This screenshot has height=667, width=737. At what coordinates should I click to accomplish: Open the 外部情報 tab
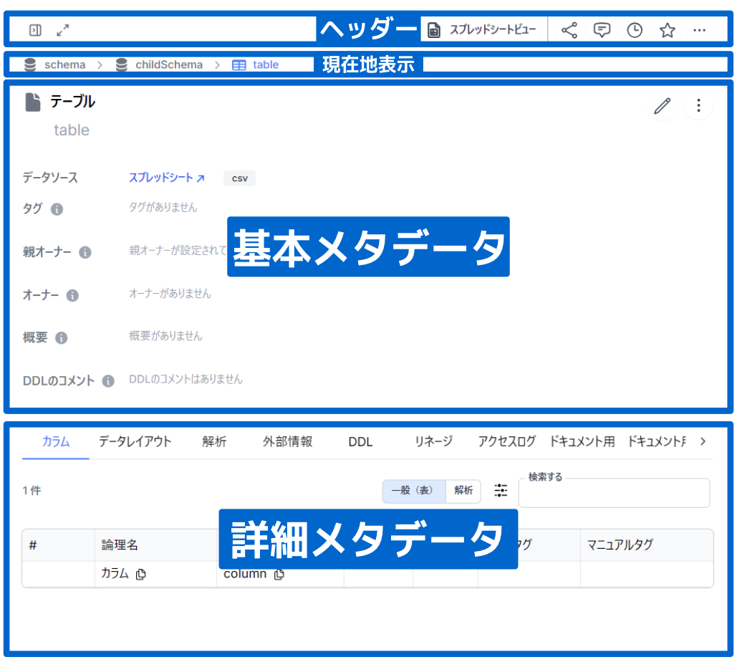click(288, 442)
